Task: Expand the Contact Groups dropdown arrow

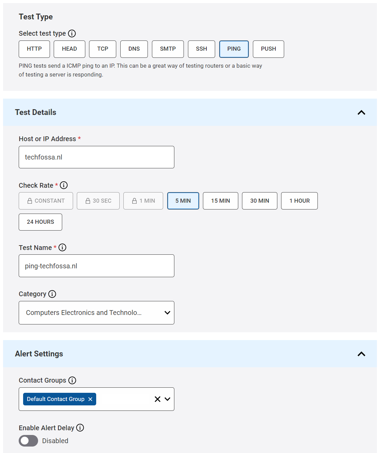Action: click(x=167, y=399)
